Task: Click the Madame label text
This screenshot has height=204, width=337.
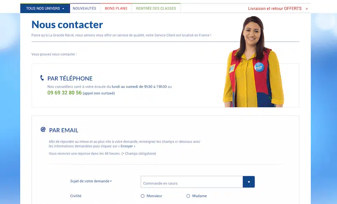Action: (199, 196)
